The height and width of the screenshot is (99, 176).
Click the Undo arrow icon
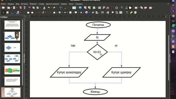[49, 8]
